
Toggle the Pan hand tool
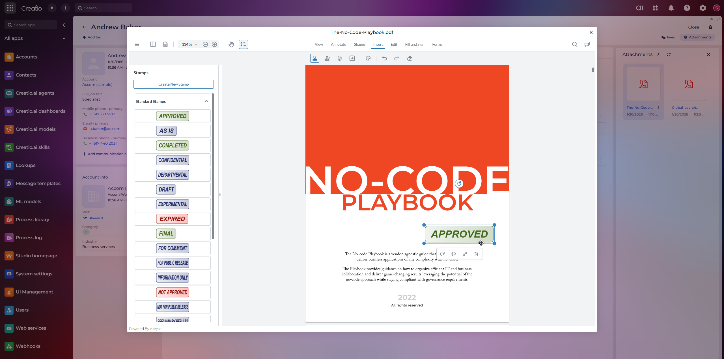click(x=231, y=44)
